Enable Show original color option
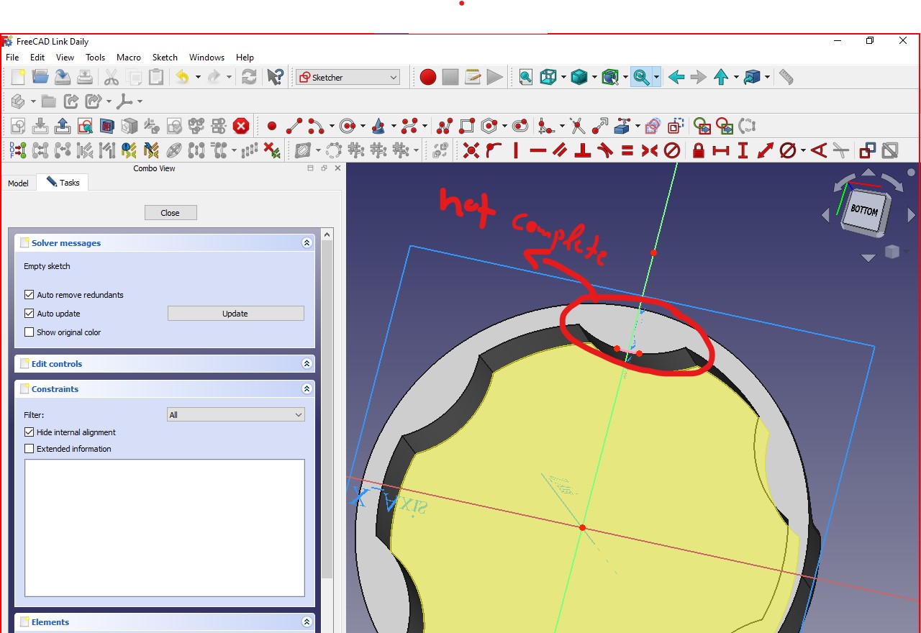Viewport: 921px width, 633px height. point(29,332)
